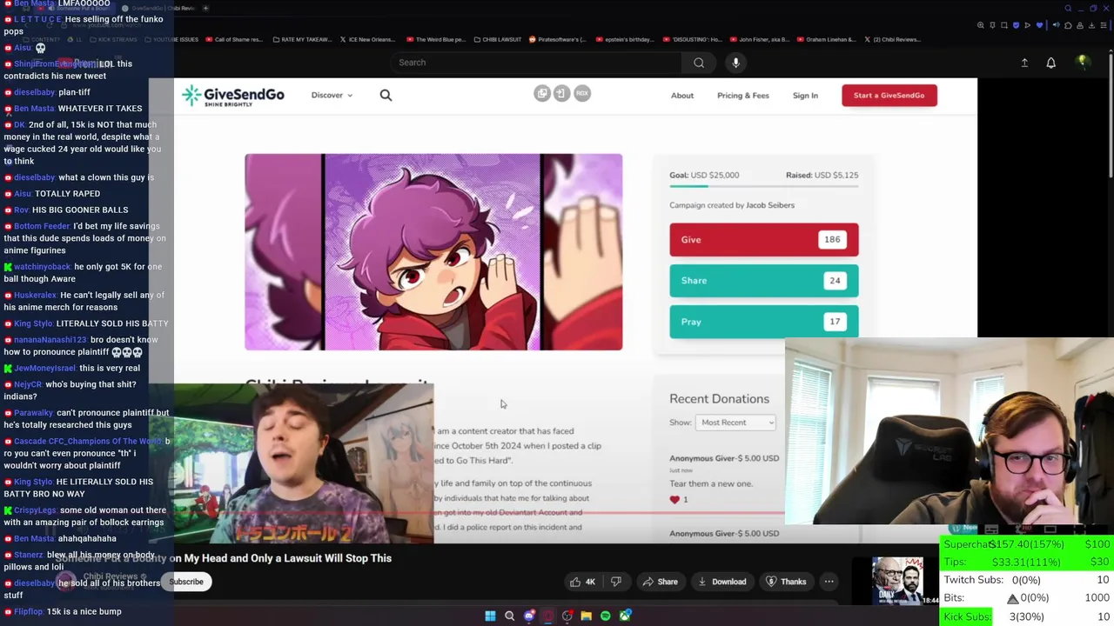
Task: Open the About menu item
Action: pos(682,96)
